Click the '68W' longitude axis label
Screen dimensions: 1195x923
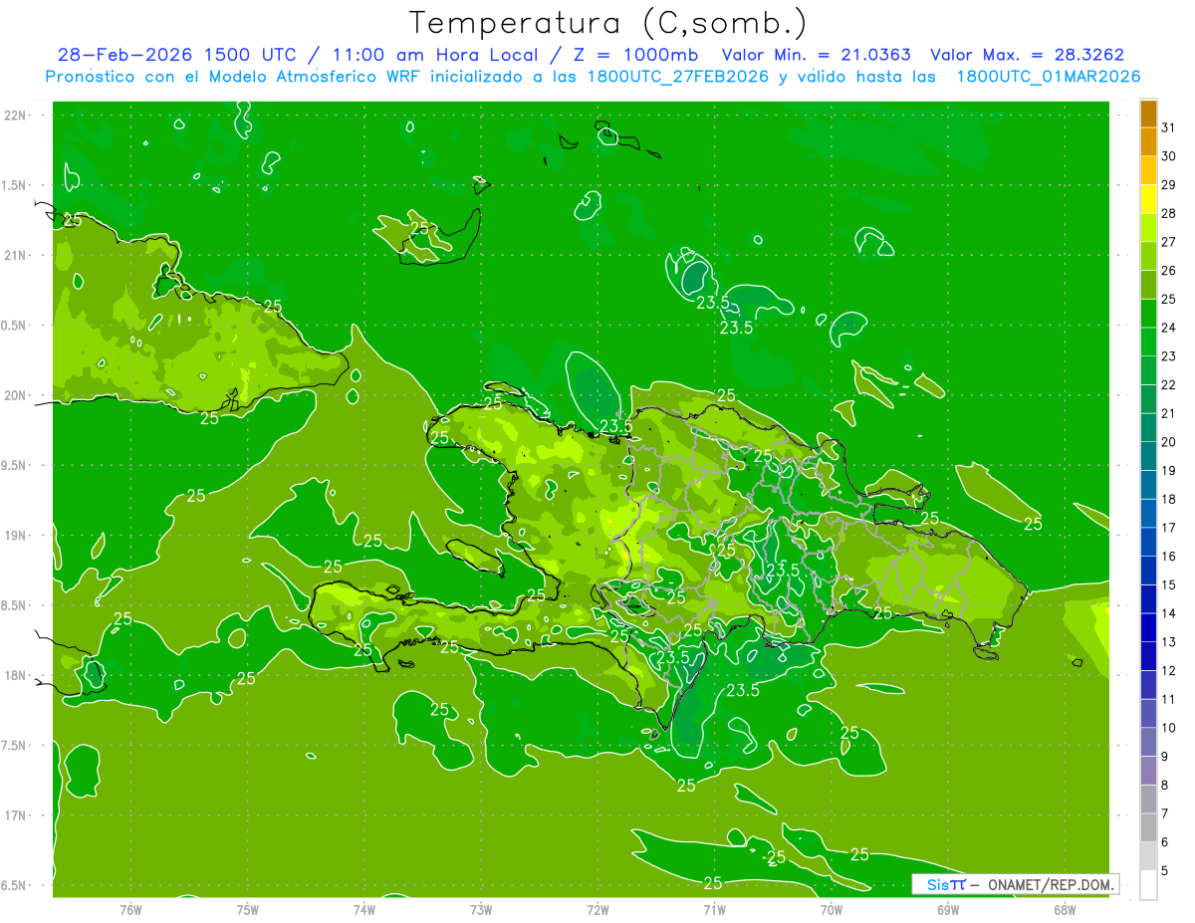pos(1065,910)
